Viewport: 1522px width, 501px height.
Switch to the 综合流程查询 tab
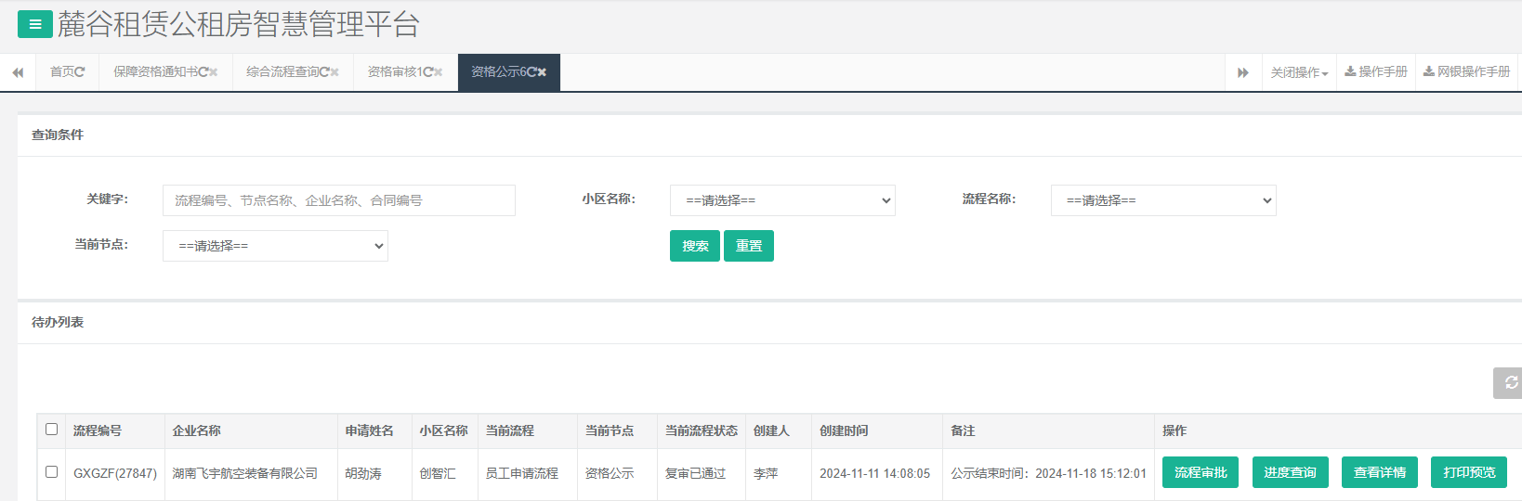coord(282,72)
